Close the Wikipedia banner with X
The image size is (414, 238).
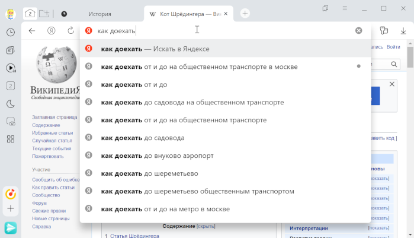tap(392, 84)
